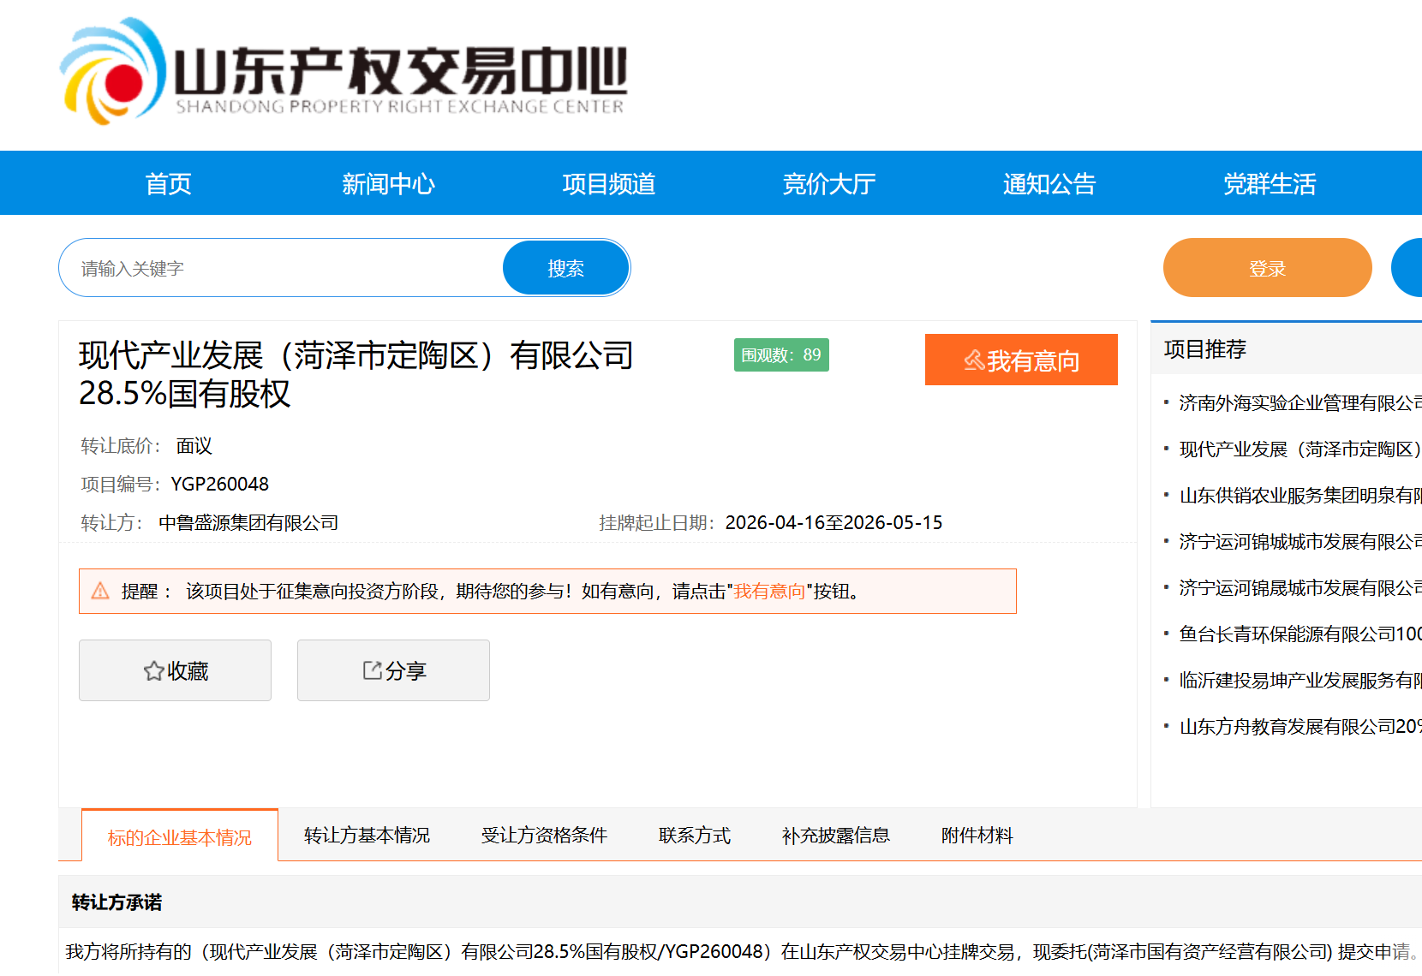Open 通知公告 page
The image size is (1422, 976).
pyautogui.click(x=1049, y=184)
